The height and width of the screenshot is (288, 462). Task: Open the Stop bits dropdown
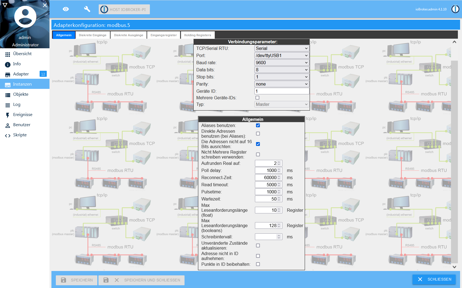click(282, 77)
